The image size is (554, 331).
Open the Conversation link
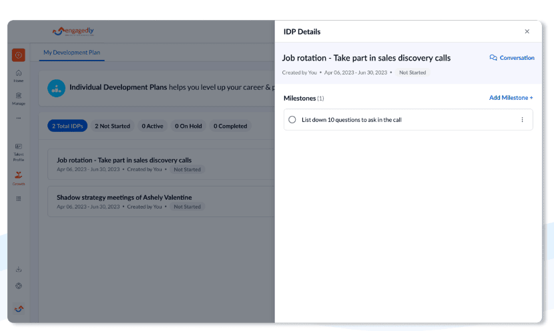pos(512,58)
